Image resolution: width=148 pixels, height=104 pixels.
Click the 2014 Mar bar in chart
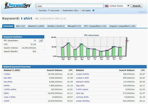point(68,49)
